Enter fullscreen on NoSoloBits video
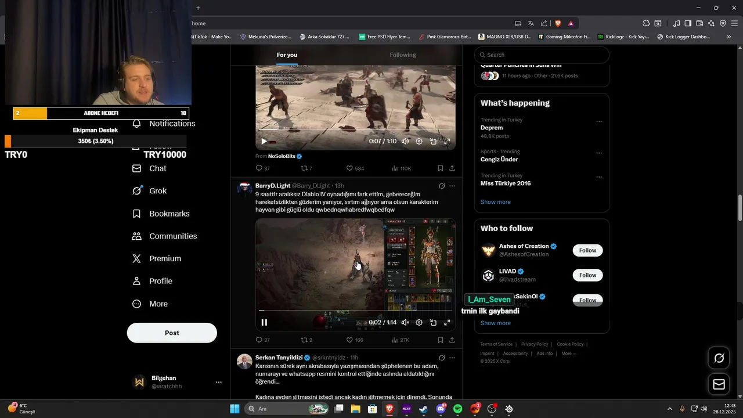 (x=447, y=141)
